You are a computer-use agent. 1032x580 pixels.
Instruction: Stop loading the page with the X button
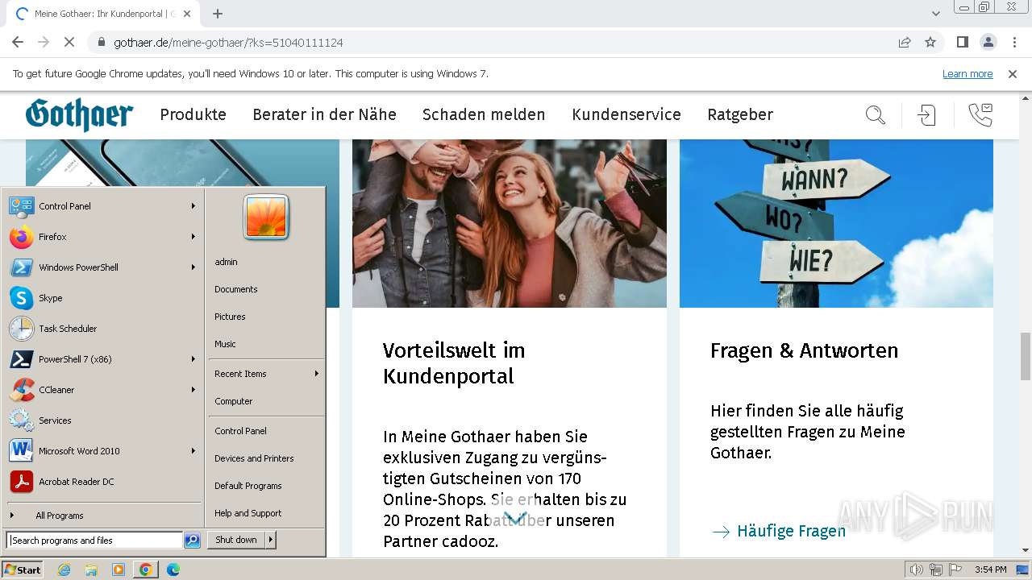(69, 42)
